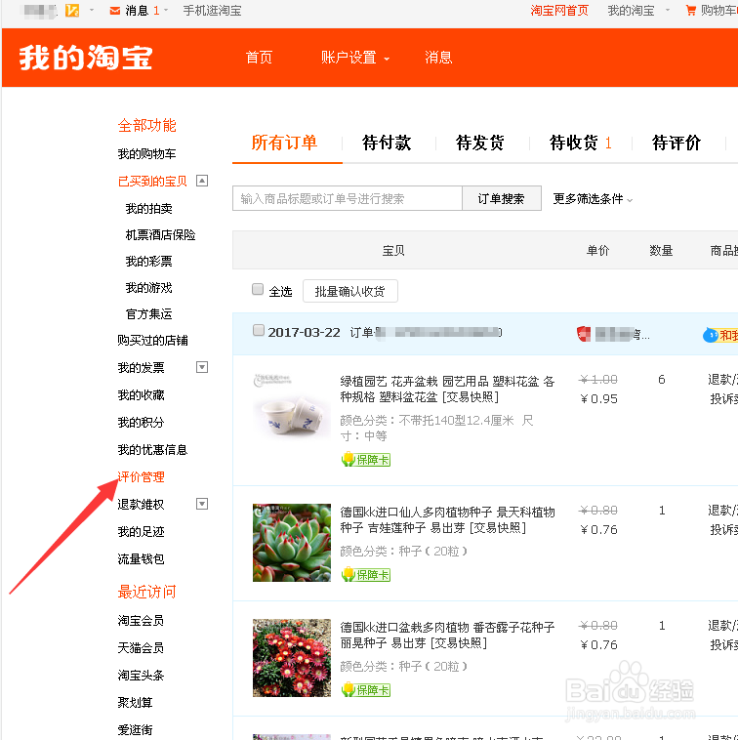Switch to 待评价 tab
The height and width of the screenshot is (740, 738).
coord(676,143)
